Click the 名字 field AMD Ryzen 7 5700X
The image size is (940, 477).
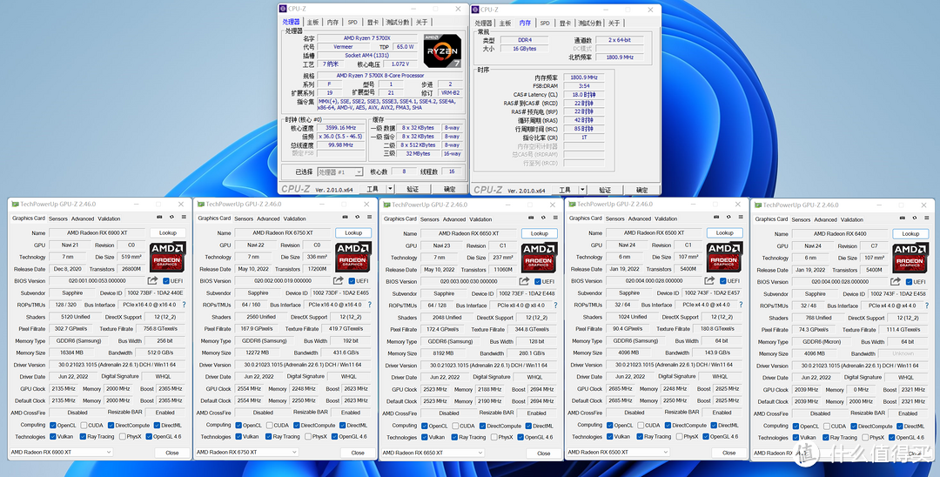(367, 37)
